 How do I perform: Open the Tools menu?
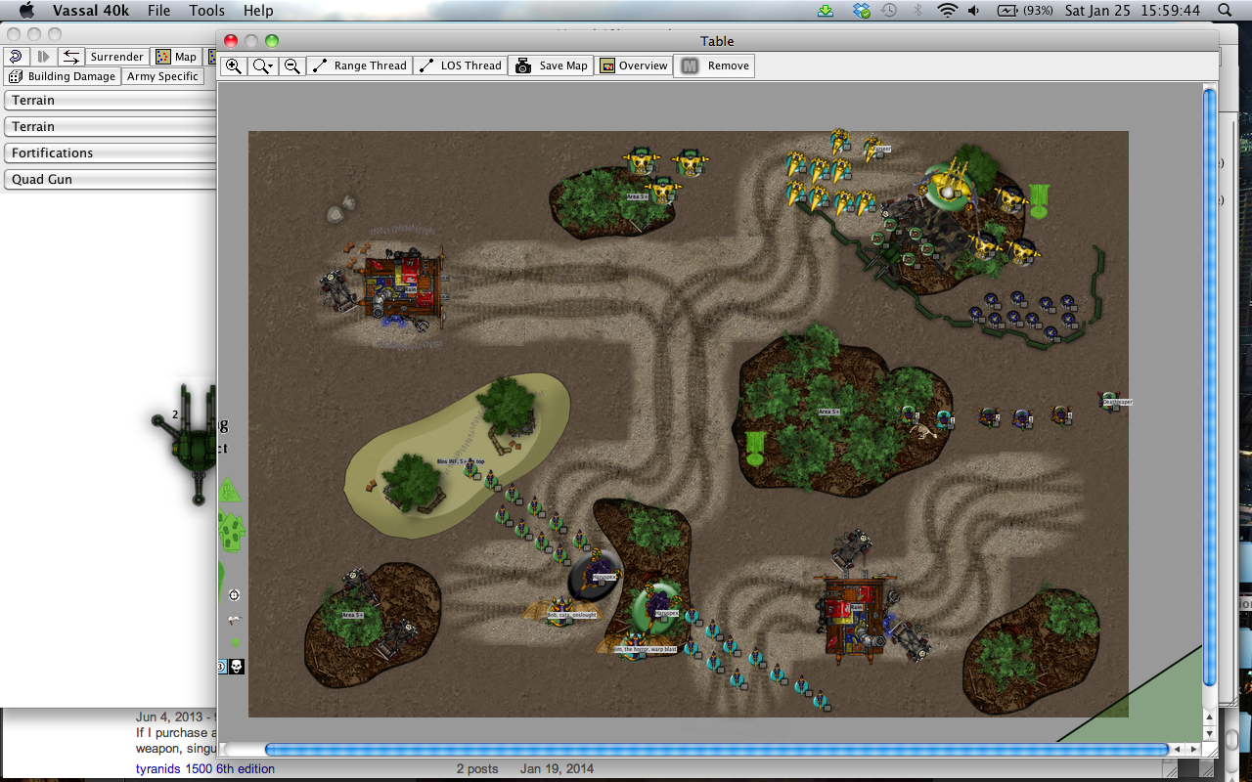pos(206,11)
